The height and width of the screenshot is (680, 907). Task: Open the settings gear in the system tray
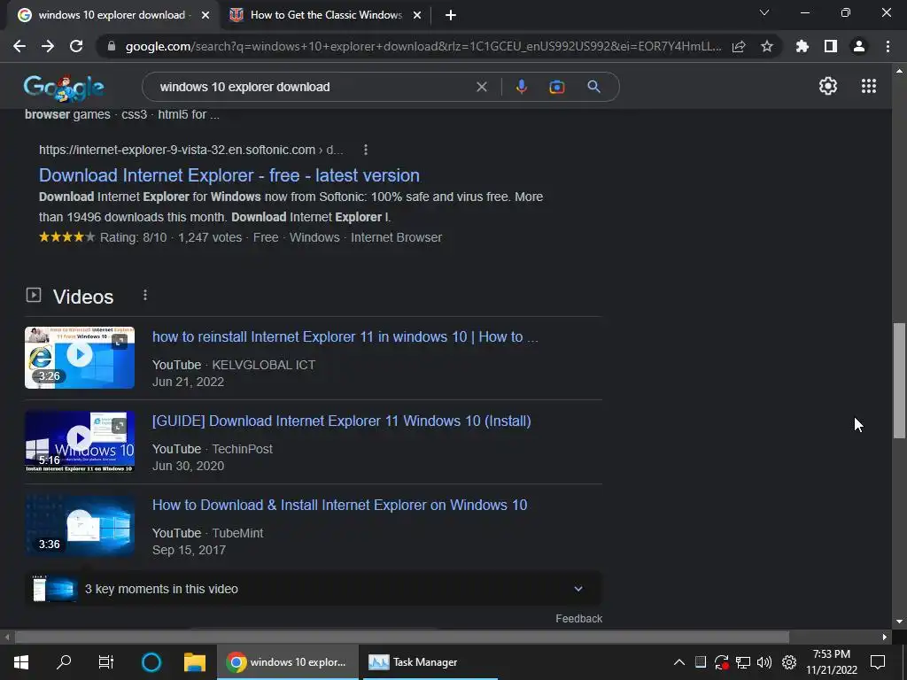[x=789, y=662]
